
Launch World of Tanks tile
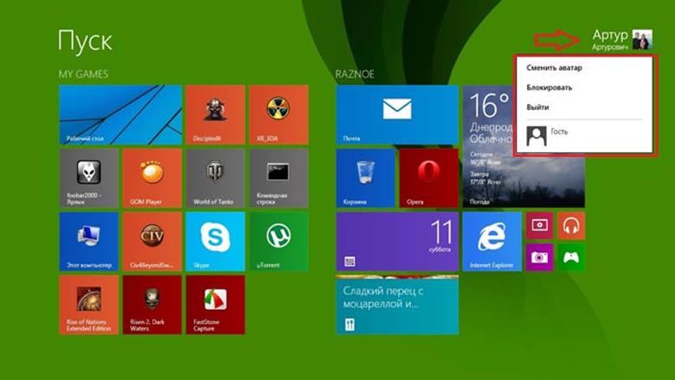click(x=215, y=178)
